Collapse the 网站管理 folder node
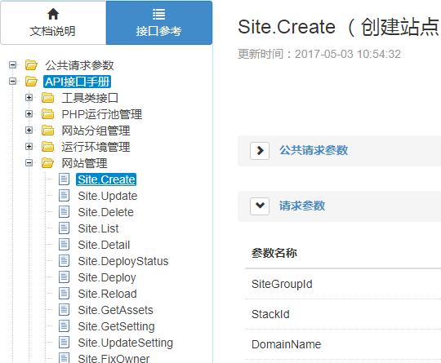This screenshot has width=441, height=363. pyautogui.click(x=29, y=162)
